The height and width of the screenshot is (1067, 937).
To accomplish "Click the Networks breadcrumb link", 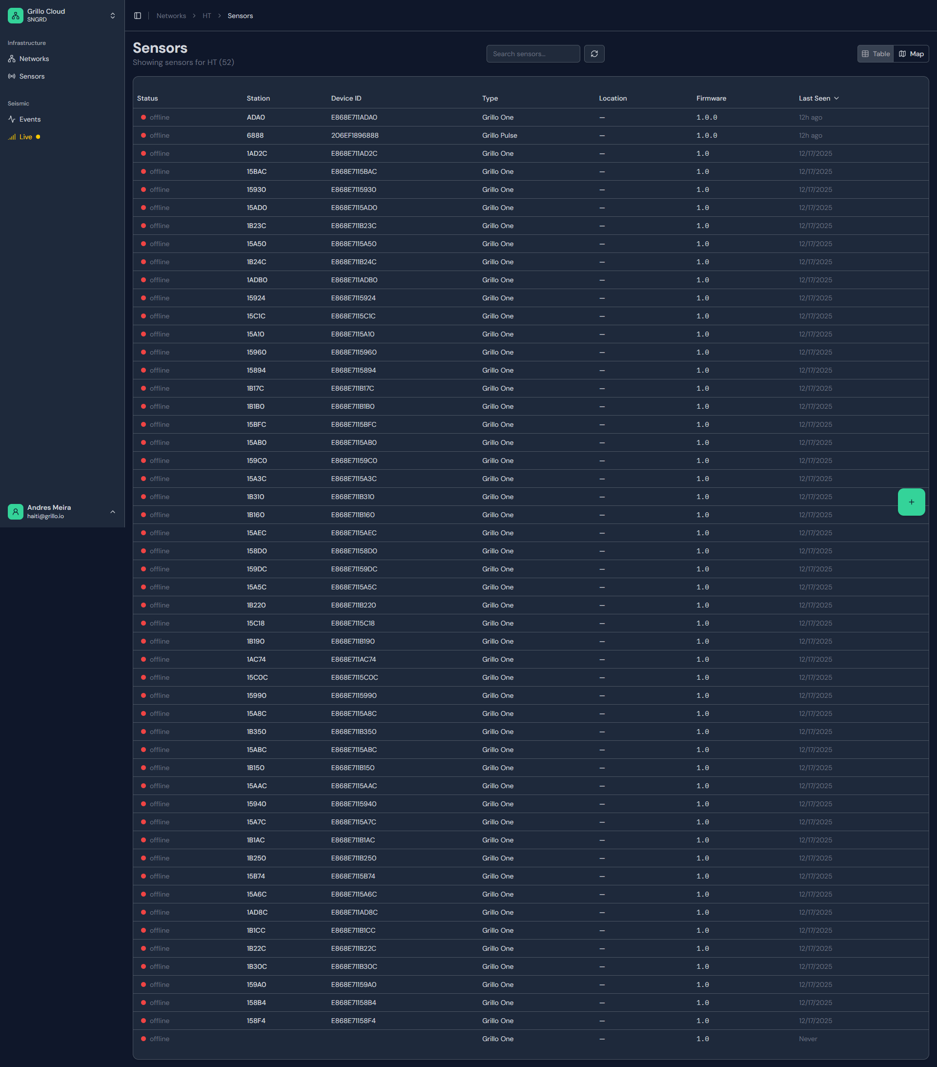I will point(171,16).
